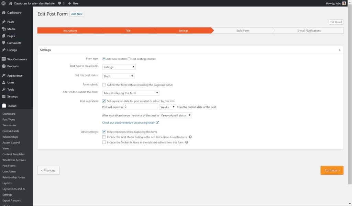The image size is (352, 206).
Task: Go to the Build Form wizard step
Action: (x=243, y=31)
